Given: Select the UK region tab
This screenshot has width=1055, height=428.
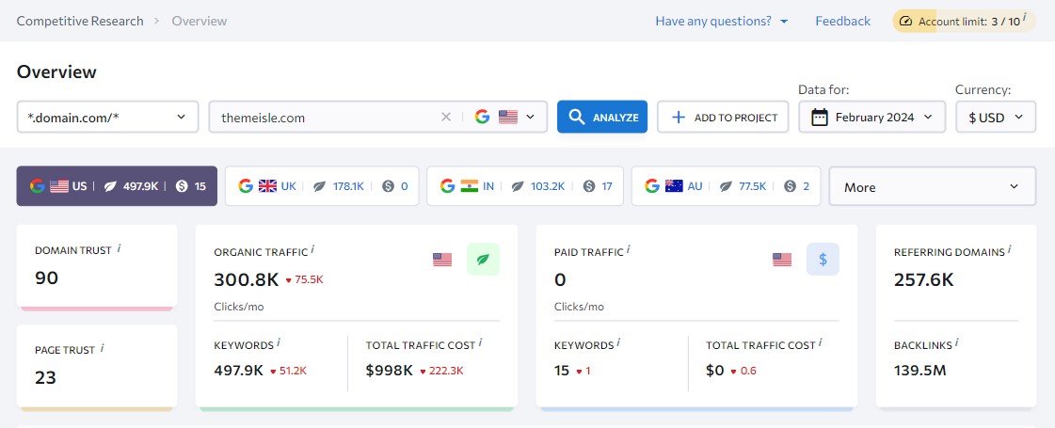Looking at the screenshot, I should tap(322, 186).
